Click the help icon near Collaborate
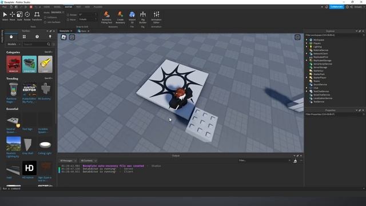This screenshot has height=206, width=366. tap(347, 7)
